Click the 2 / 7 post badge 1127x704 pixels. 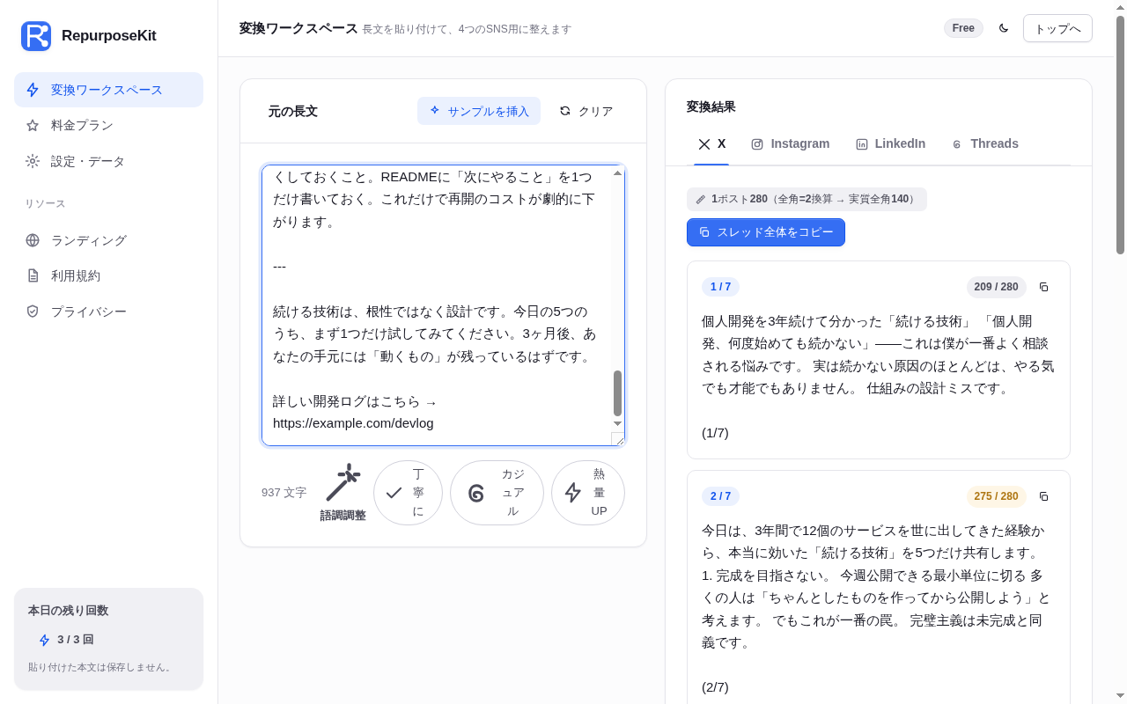720,496
